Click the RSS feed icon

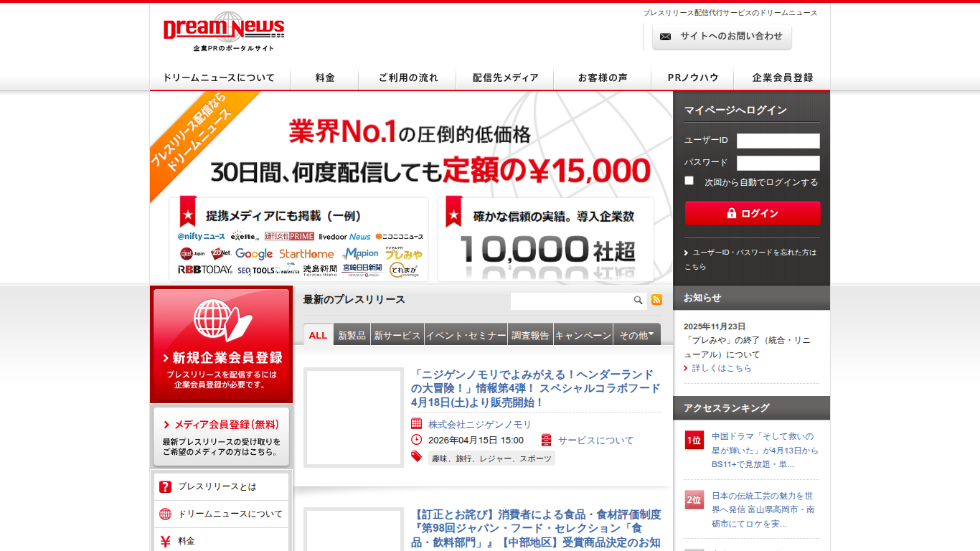click(656, 300)
